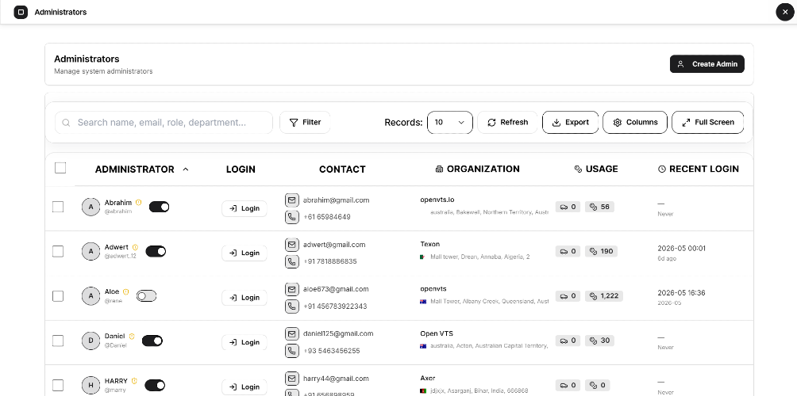This screenshot has width=797, height=396.
Task: Select the Adwert row checkbox
Action: tap(58, 252)
